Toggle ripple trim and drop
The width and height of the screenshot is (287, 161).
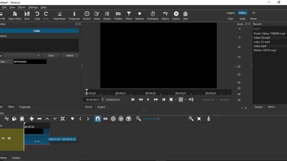(113, 119)
